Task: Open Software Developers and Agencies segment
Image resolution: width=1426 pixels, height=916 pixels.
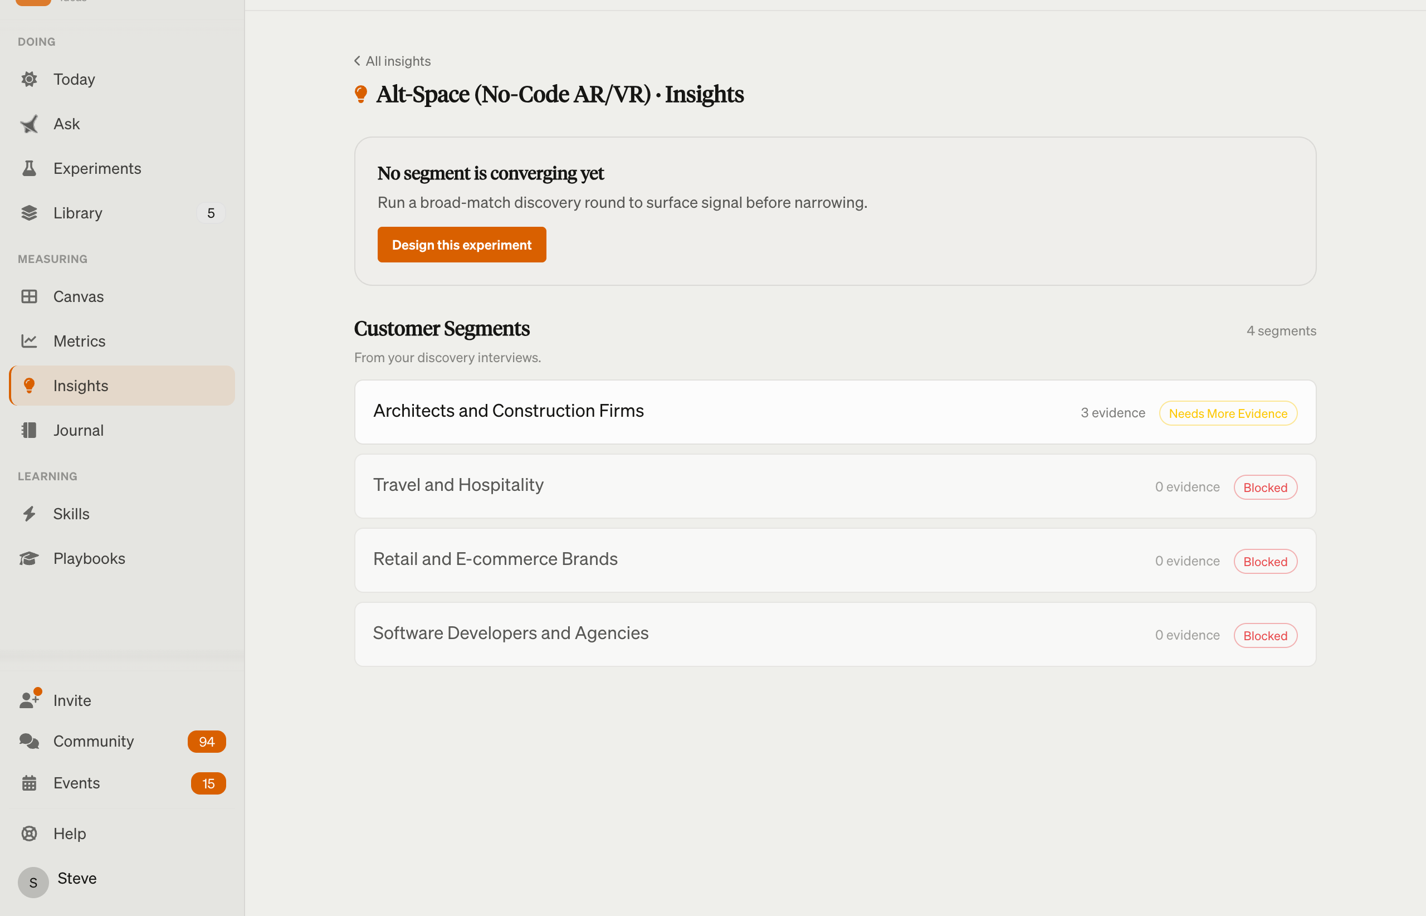Action: pos(835,634)
